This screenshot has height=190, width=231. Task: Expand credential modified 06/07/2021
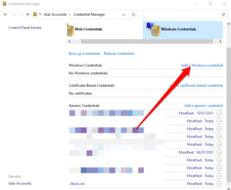point(219,152)
